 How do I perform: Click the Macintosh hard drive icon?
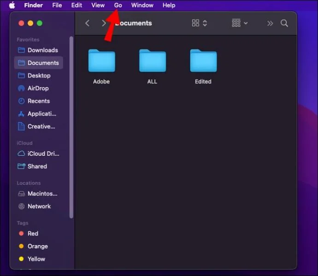[x=22, y=194]
